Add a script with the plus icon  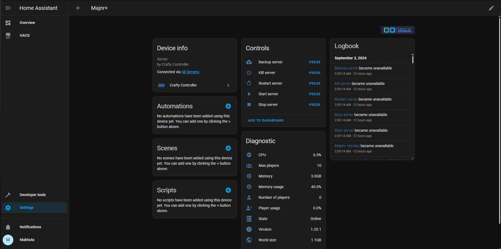228,190
